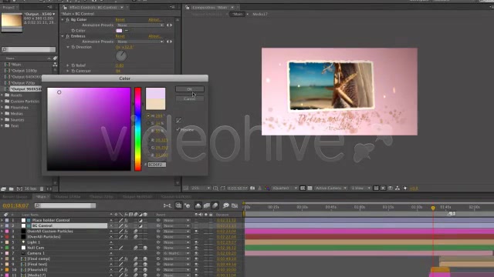Click the hex color input field
This screenshot has width=494, height=277.
point(157,165)
